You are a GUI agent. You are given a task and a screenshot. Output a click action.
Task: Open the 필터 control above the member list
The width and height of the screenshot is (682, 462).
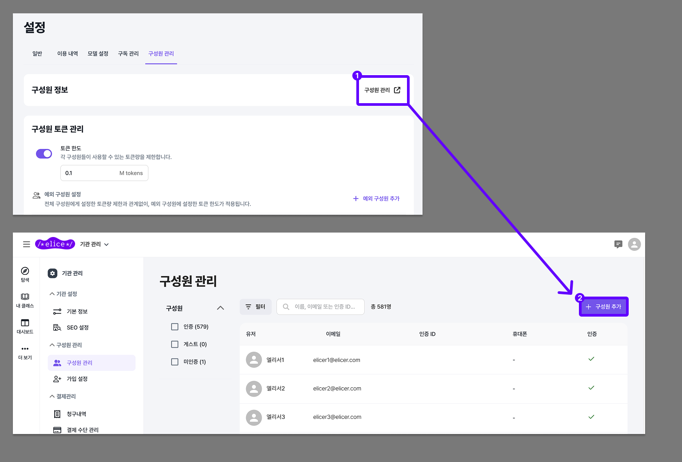(x=255, y=306)
